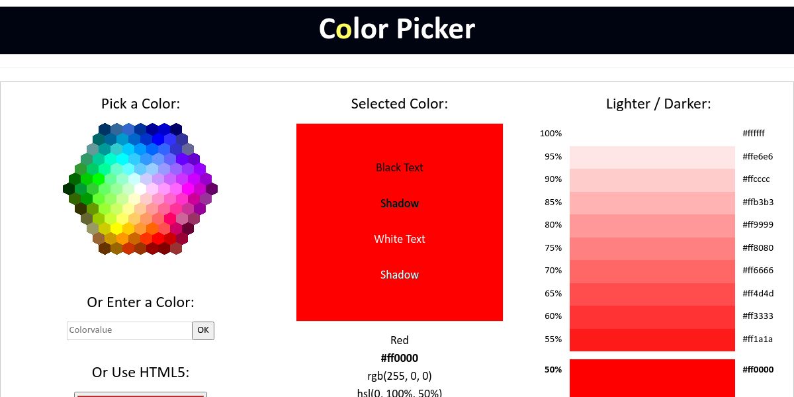The height and width of the screenshot is (397, 794).
Task: Select the 95% lightness swatch #ffe6e6
Action: point(652,157)
